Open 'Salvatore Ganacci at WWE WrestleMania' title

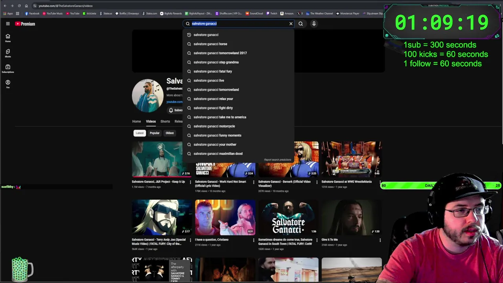click(x=347, y=182)
